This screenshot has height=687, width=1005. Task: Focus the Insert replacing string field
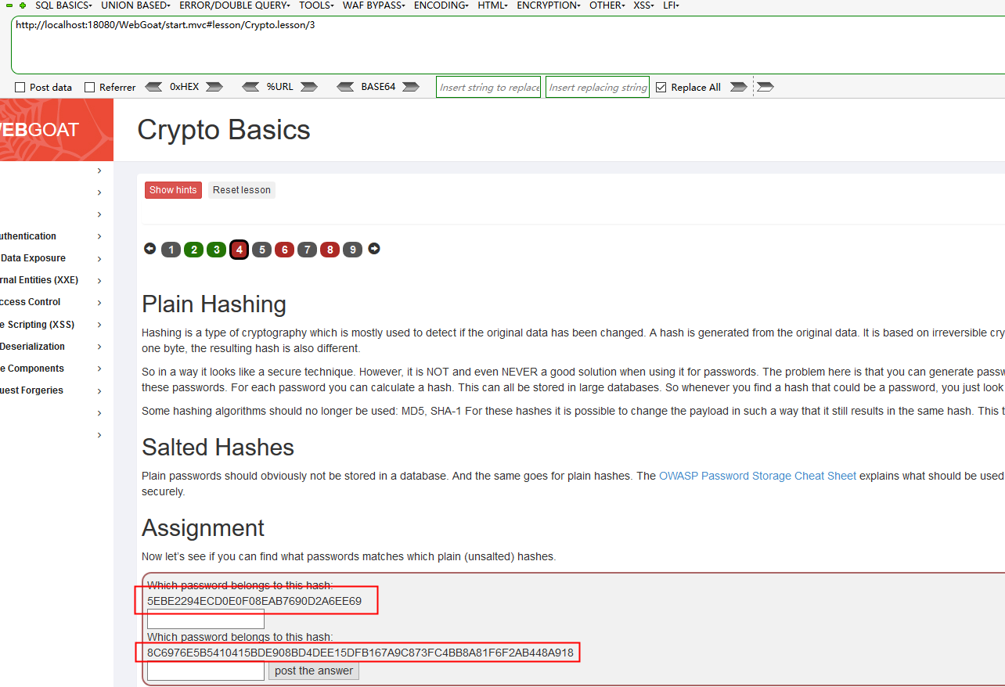597,87
